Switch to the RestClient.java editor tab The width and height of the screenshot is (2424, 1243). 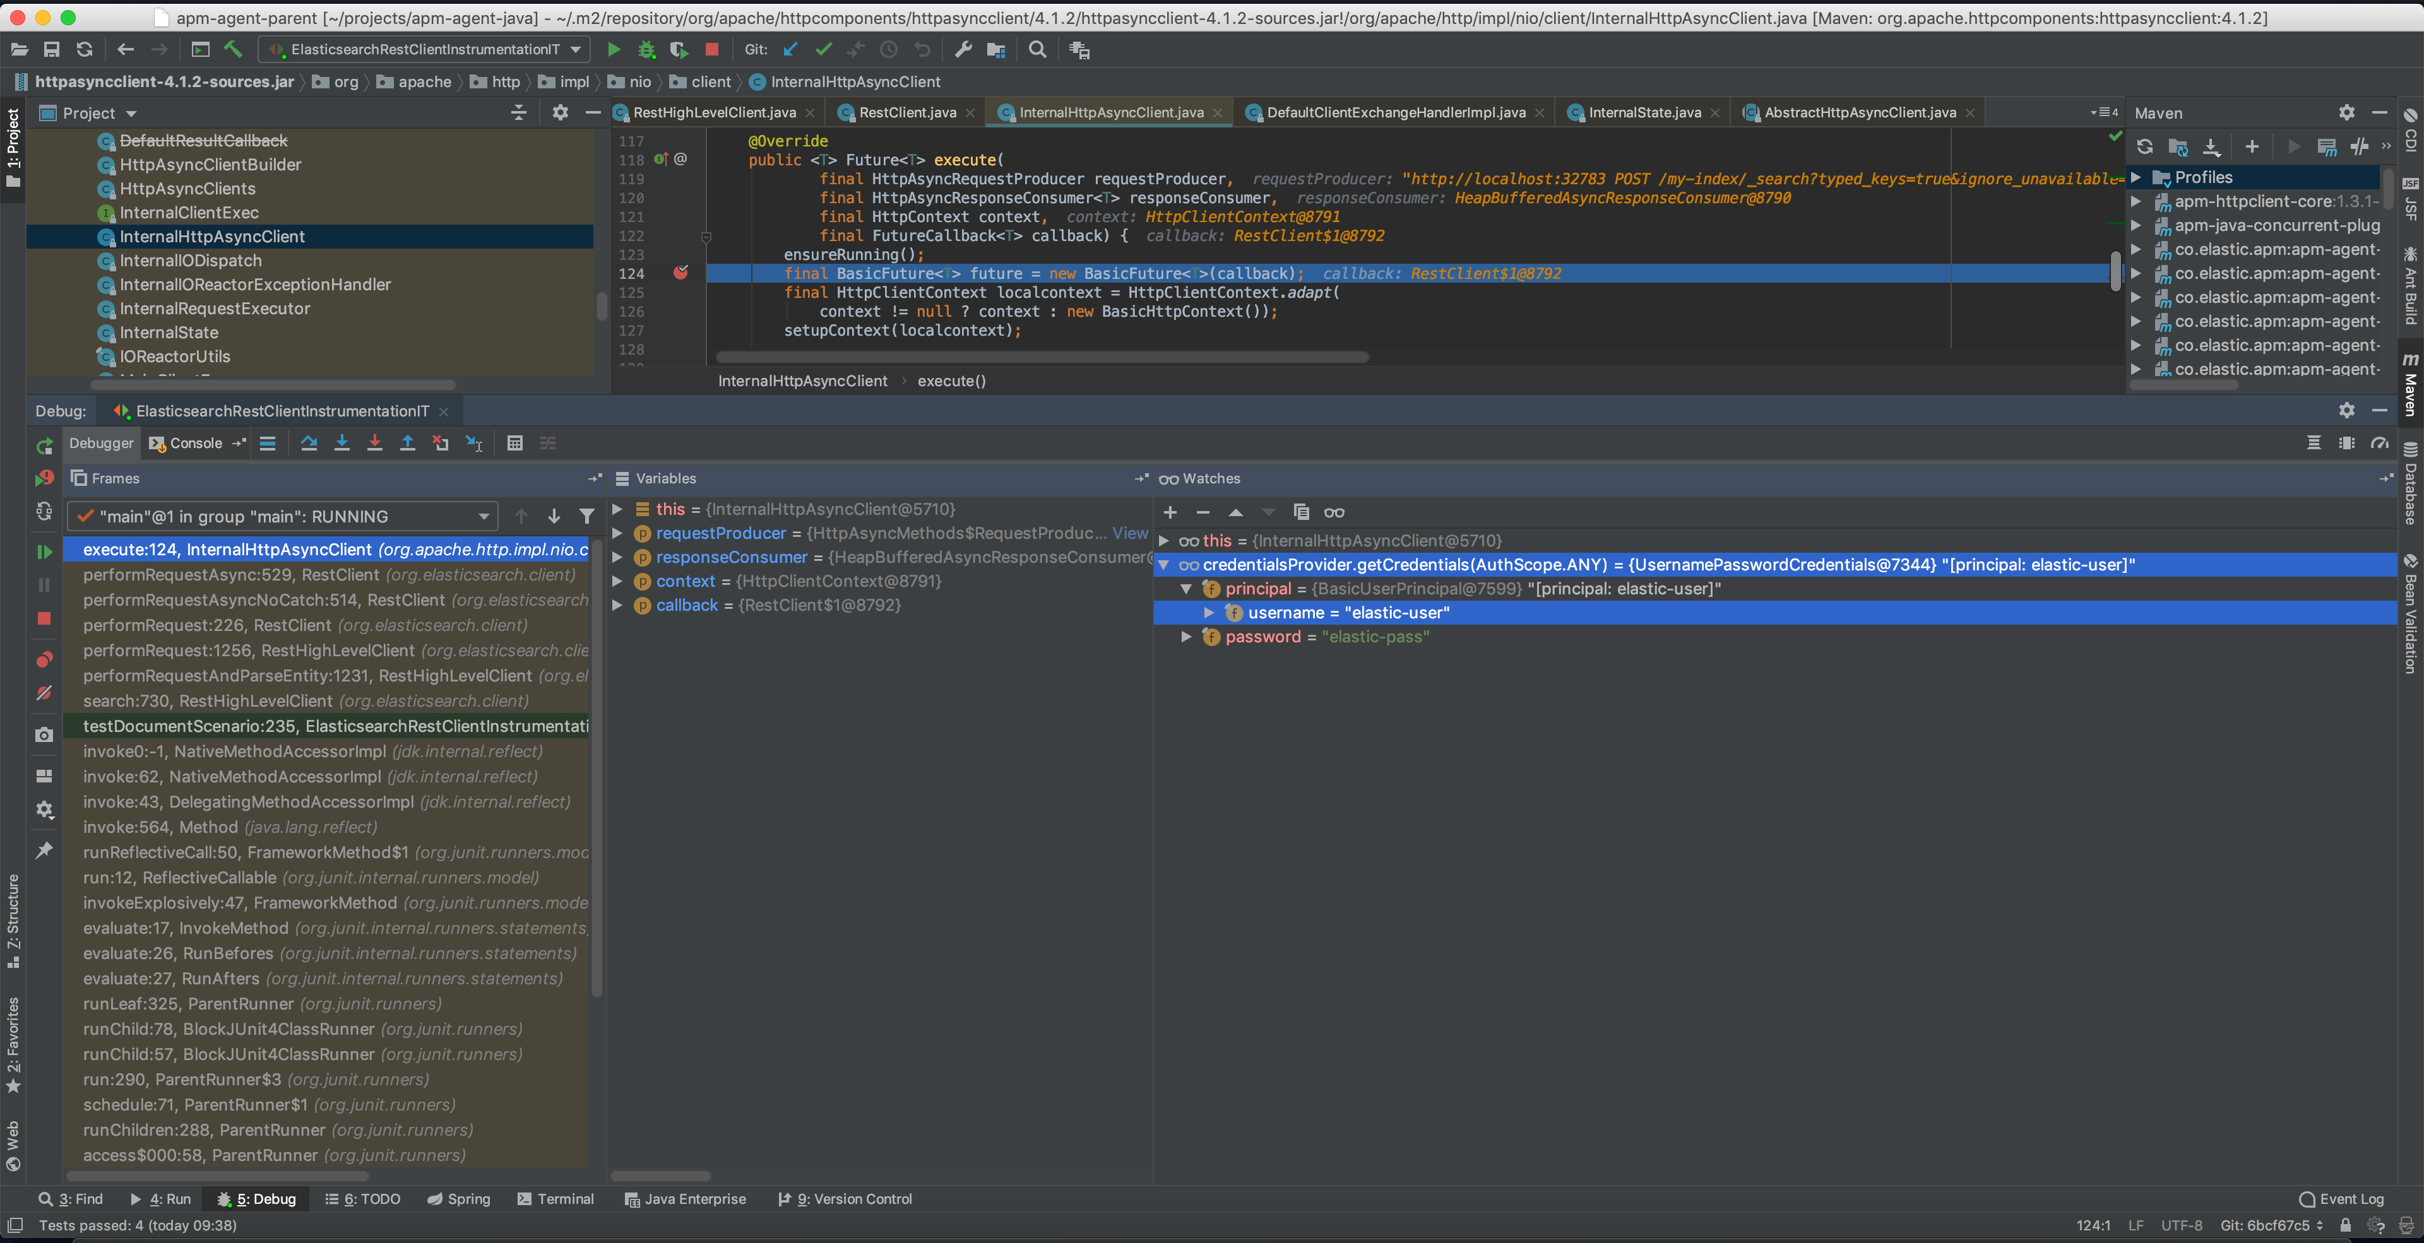pyautogui.click(x=906, y=113)
